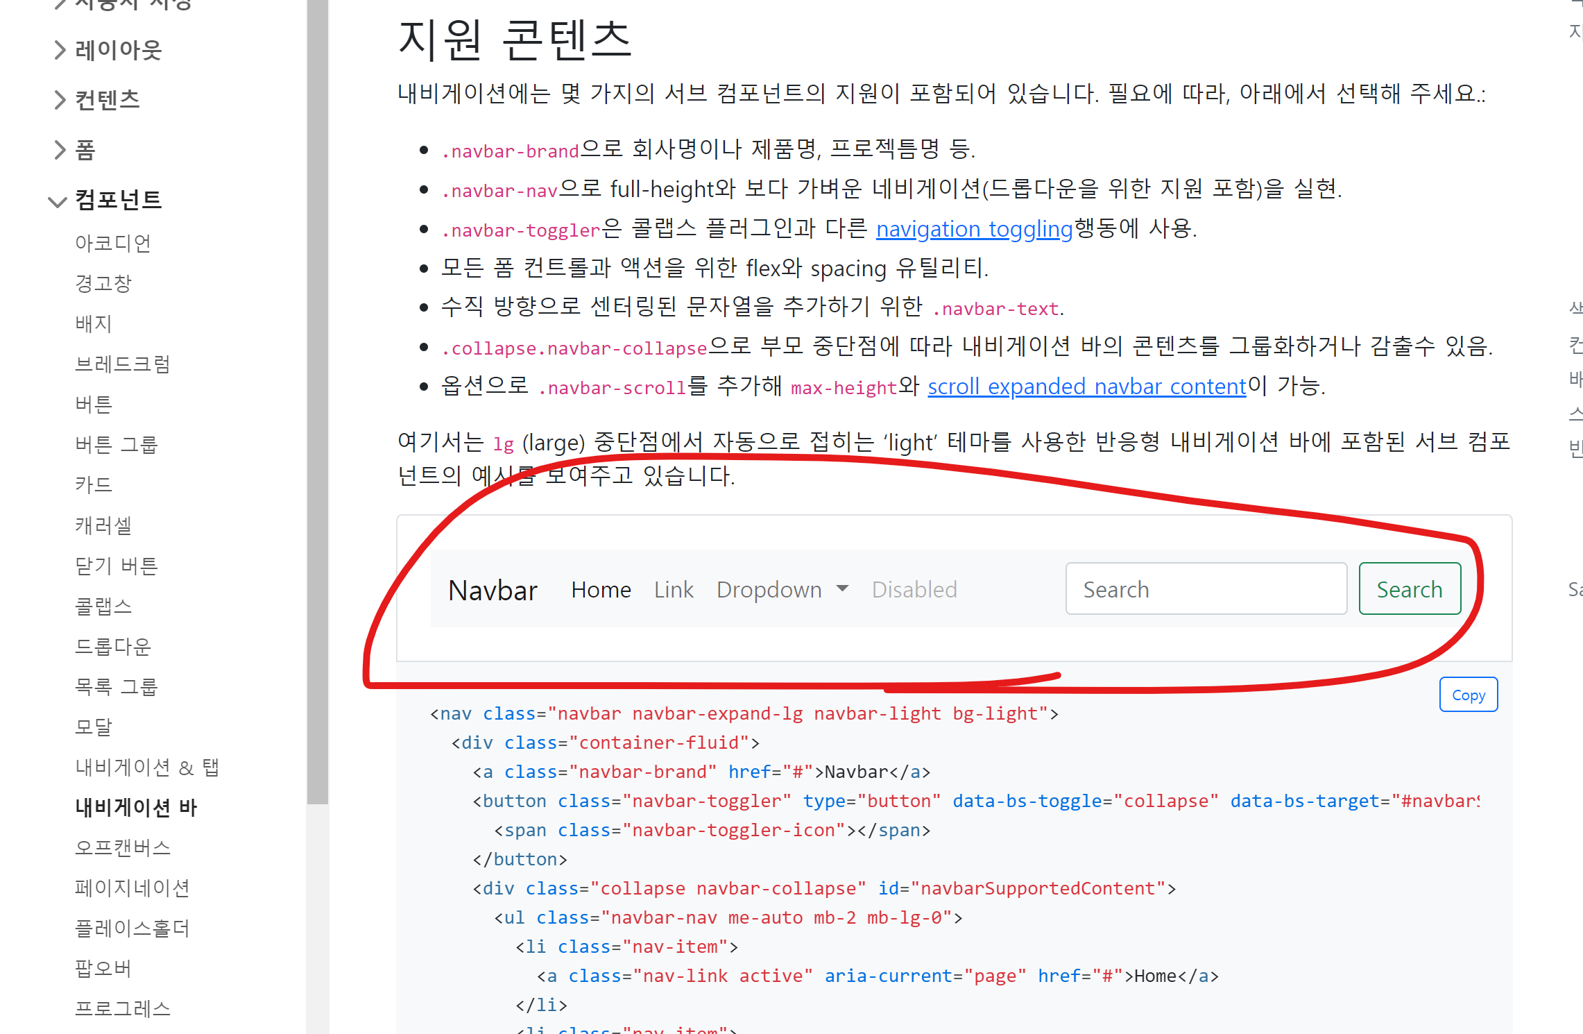
Task: Open the Dropdown caret in navbar example
Action: coord(842,588)
